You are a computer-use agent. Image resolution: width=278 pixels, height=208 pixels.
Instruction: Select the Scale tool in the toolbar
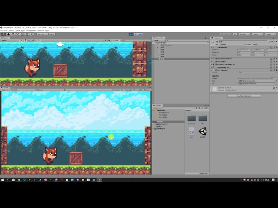point(17,34)
